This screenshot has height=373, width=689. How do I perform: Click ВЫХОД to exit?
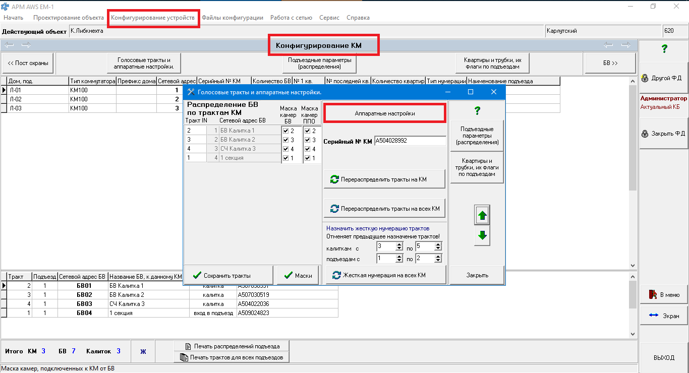pyautogui.click(x=664, y=357)
